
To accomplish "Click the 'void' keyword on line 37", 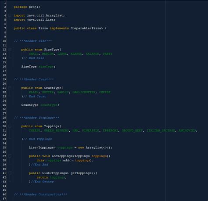I will (x=46, y=156).
